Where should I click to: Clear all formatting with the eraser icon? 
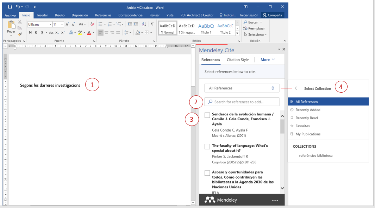point(92,24)
